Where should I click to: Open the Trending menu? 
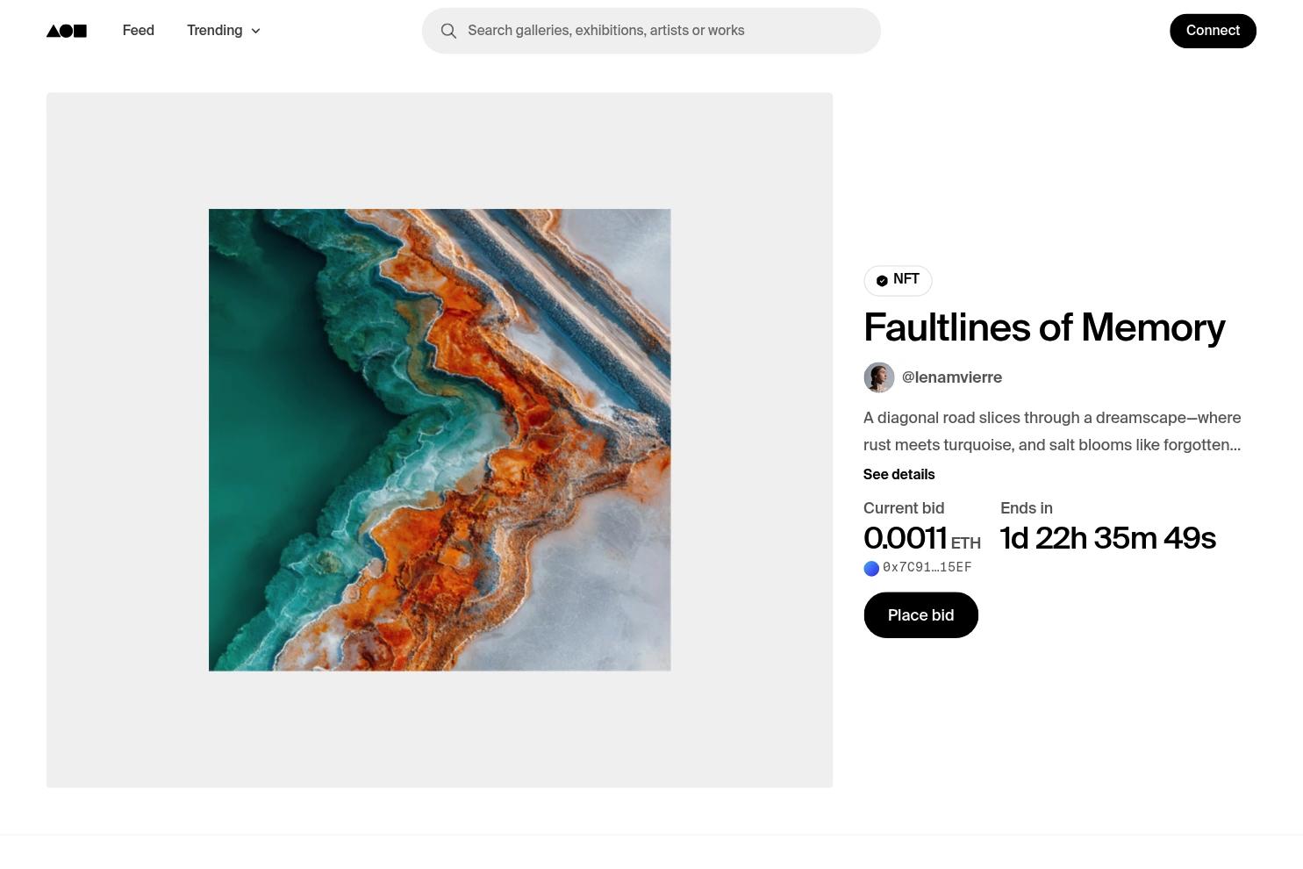[x=224, y=31]
